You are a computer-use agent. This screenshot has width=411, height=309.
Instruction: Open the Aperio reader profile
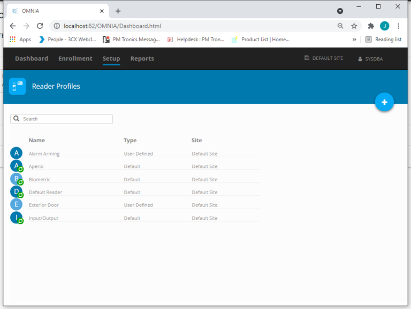[x=36, y=167]
